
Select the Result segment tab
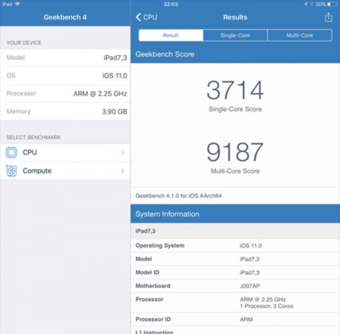171,35
